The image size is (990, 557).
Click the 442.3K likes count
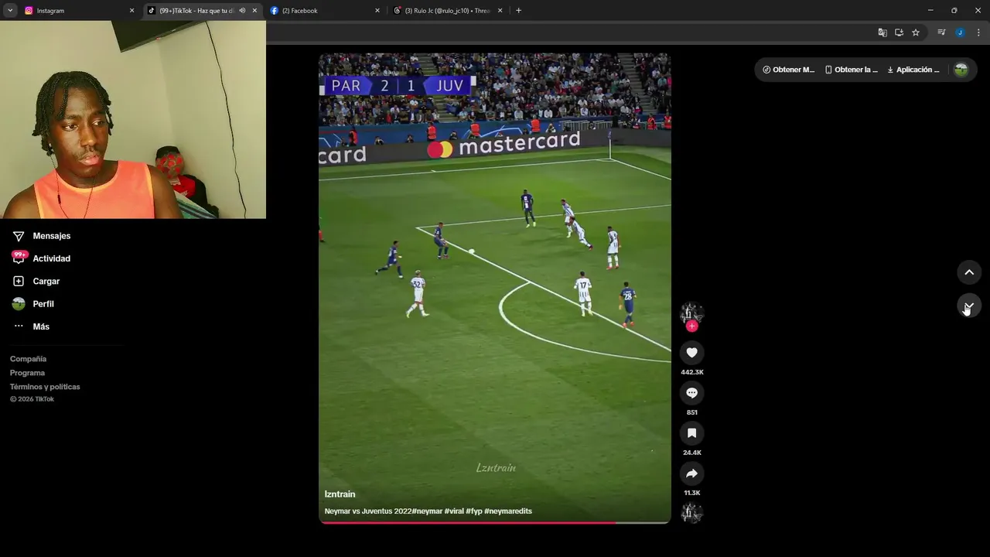[x=691, y=372]
